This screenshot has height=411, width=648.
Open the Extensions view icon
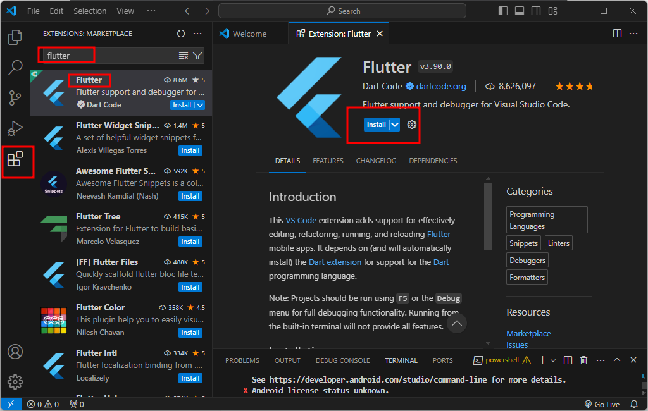point(15,159)
